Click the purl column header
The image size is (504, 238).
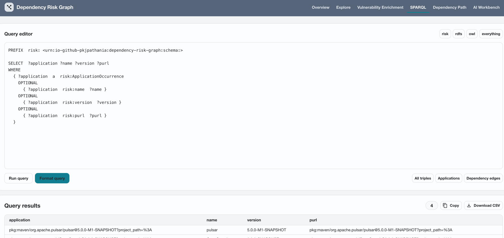click(x=313, y=220)
